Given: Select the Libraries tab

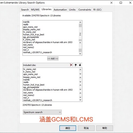Looking at the screenshot, I should [47, 9].
